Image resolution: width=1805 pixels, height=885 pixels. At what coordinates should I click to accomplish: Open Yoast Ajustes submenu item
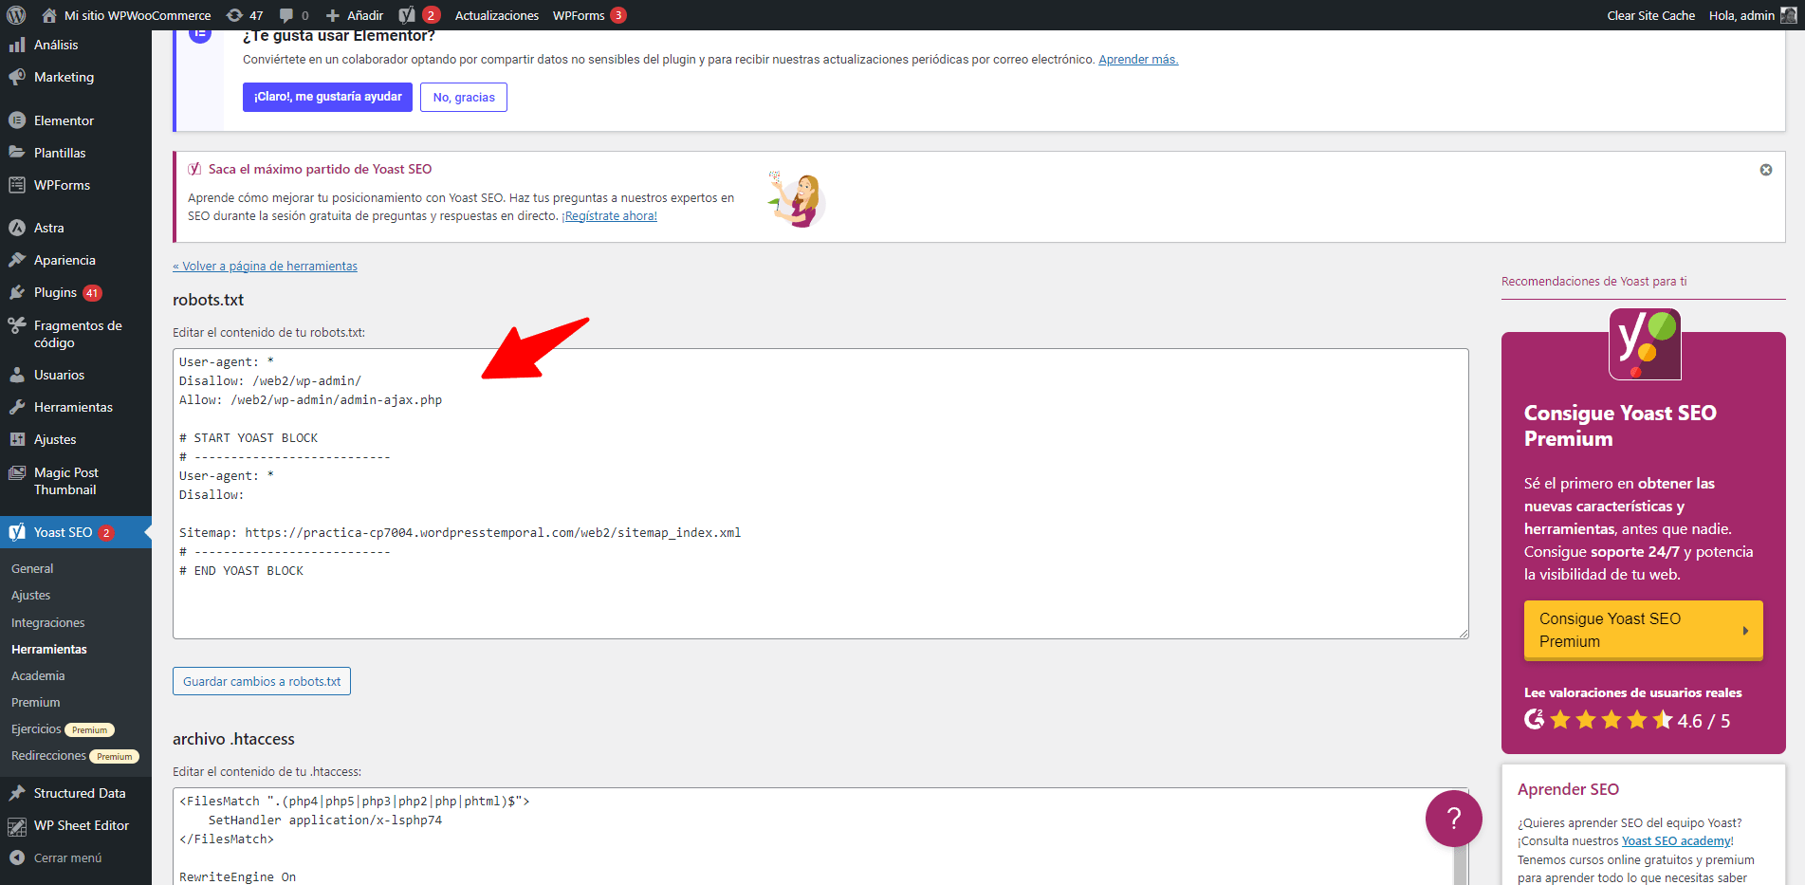(31, 596)
